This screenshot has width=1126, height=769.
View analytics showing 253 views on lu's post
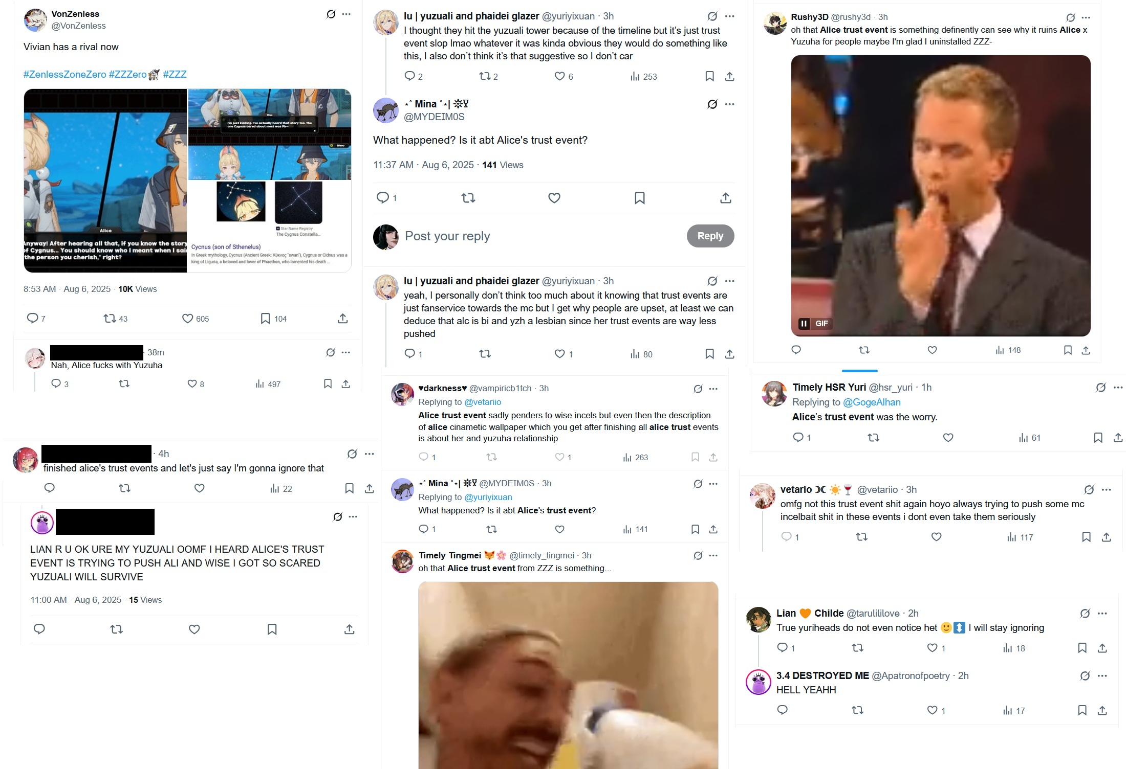[x=644, y=77]
